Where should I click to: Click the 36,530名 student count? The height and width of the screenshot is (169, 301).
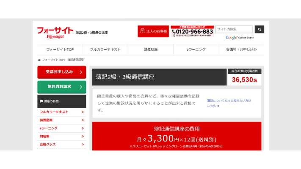pos(244,80)
